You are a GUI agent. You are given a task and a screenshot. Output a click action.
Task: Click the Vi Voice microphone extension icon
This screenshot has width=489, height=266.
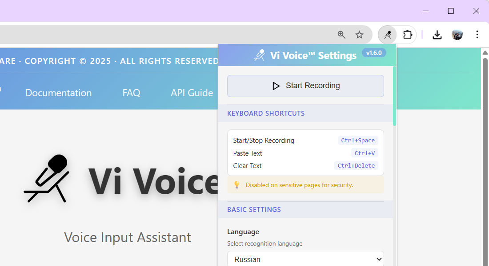387,34
